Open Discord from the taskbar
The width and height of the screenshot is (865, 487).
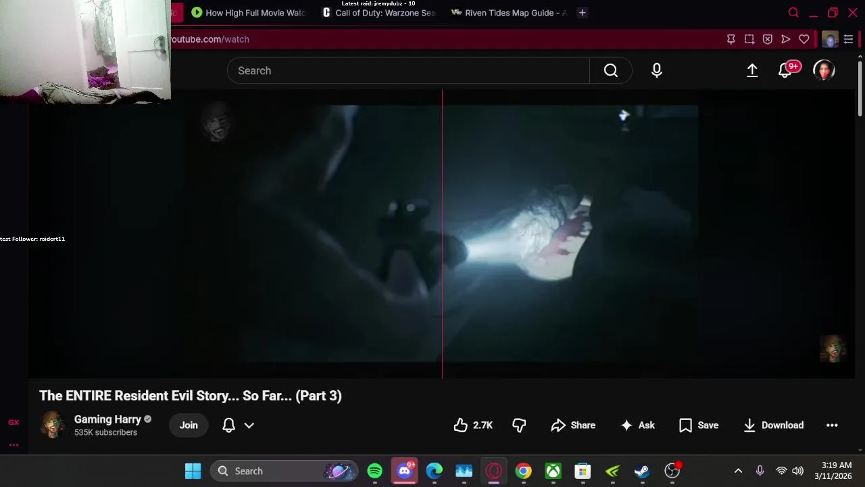(404, 471)
